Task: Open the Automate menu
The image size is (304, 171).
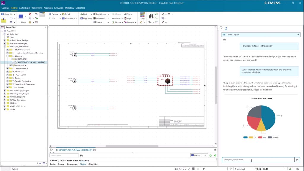Action: click(x=24, y=8)
